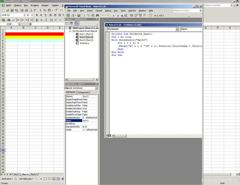Center text in Excel toolbar
240x185 pixels.
point(55,15)
